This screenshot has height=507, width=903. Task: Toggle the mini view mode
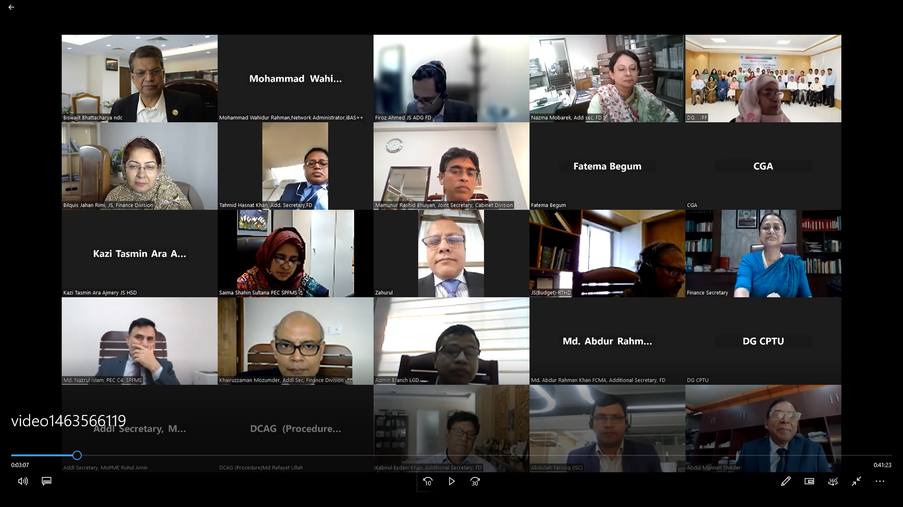[809, 481]
